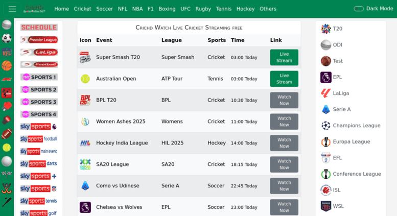Click the red boxing glove sidebar icon
Screen dimensions: 397x216
coord(7,107)
